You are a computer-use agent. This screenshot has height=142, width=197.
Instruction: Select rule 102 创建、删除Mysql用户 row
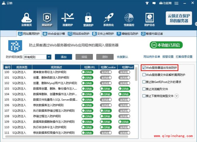point(69,83)
